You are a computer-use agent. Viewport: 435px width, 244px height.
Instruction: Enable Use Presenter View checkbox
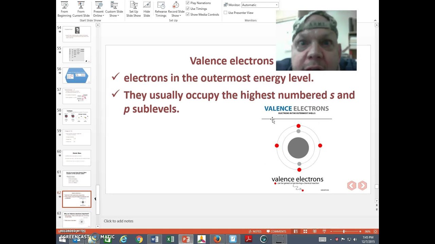click(225, 13)
